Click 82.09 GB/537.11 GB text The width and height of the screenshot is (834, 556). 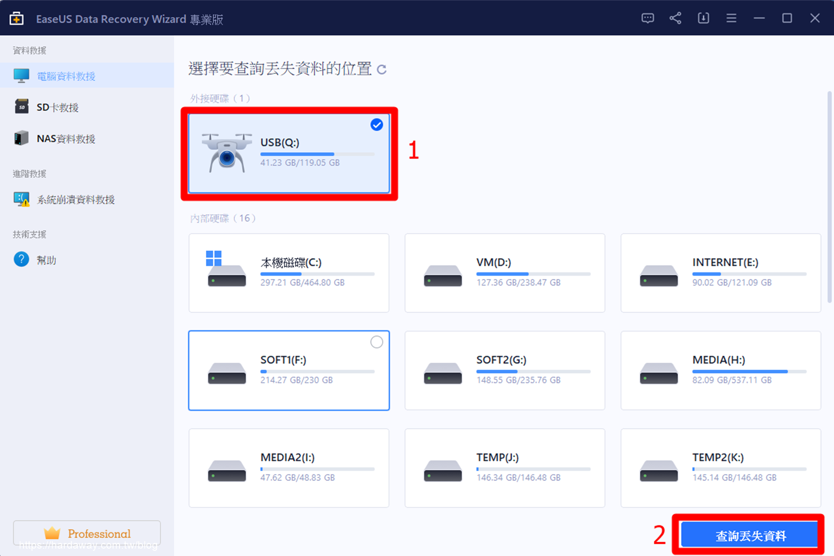[x=732, y=380]
